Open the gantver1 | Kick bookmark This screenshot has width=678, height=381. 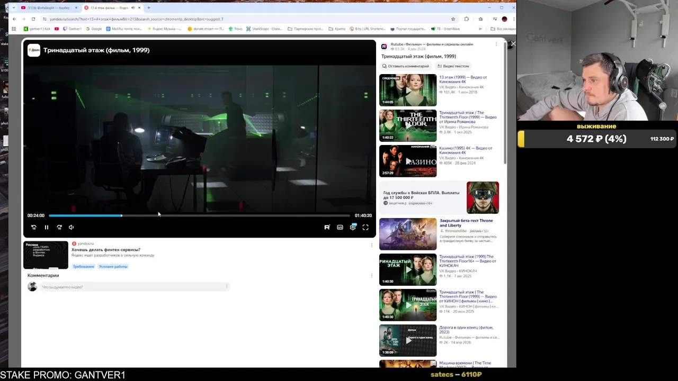[x=37, y=29]
